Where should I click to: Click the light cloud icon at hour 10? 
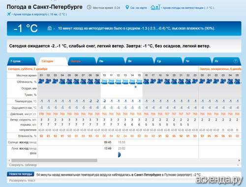pos(104,81)
